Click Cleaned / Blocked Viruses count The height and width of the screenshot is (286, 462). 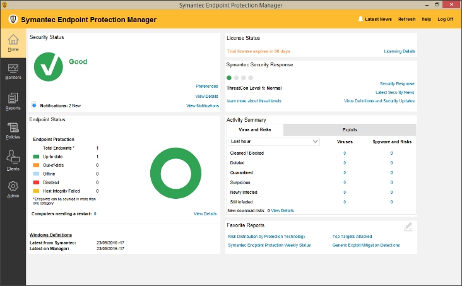(345, 153)
